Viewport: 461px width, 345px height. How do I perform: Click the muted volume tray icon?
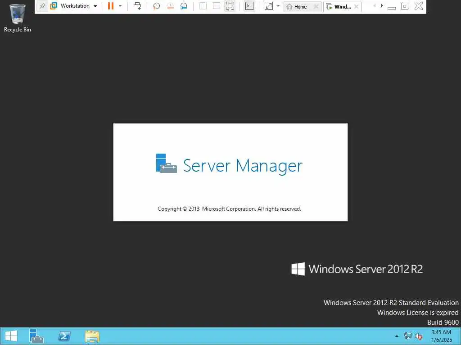[419, 336]
